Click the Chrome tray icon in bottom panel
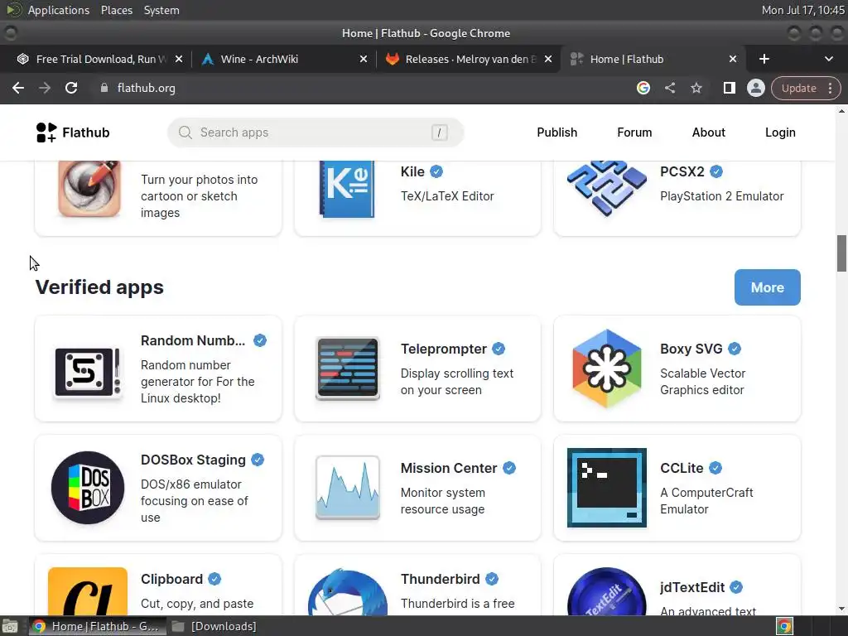The image size is (848, 636). click(x=784, y=626)
